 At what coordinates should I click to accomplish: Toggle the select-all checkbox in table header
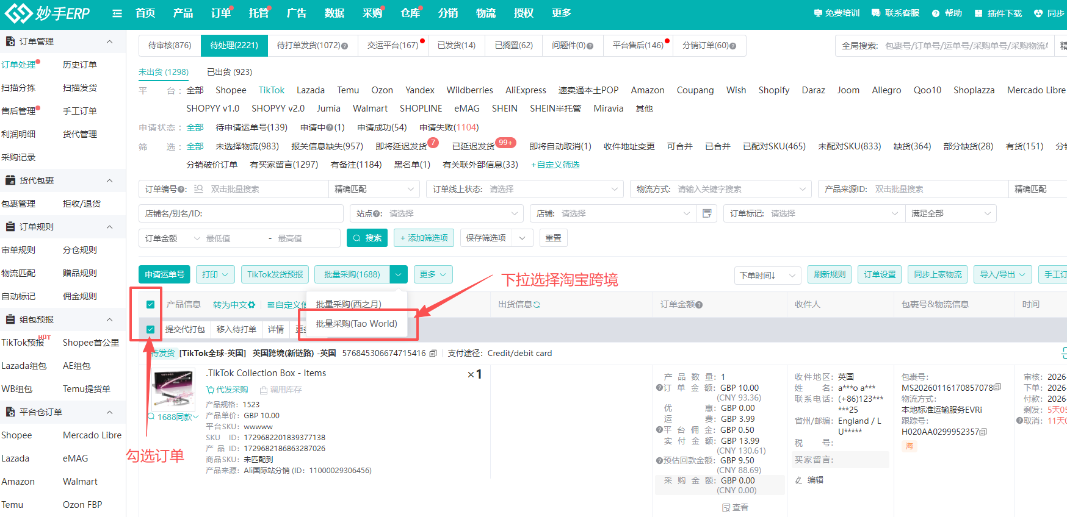tap(150, 305)
